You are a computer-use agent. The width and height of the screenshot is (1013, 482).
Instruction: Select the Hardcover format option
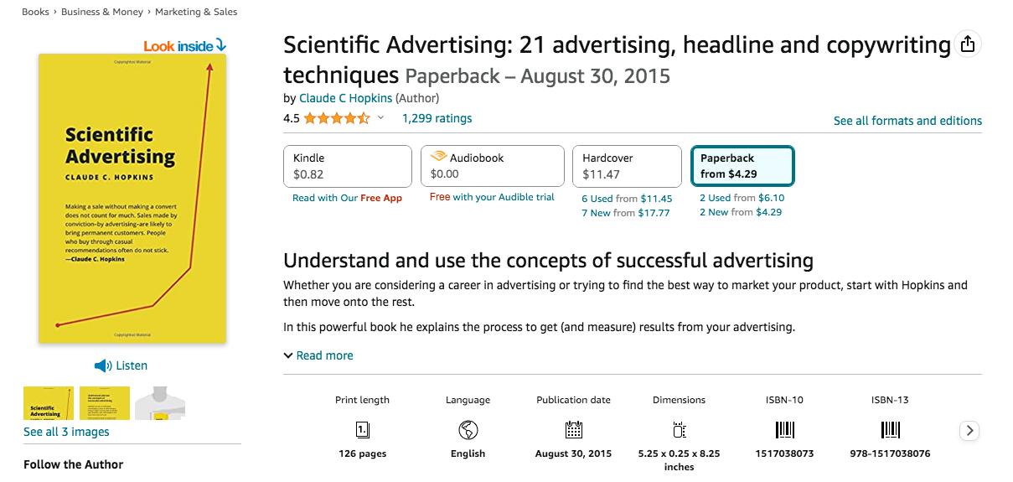626,166
